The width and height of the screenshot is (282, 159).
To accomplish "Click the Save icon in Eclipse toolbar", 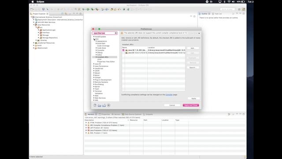I will [36, 9].
